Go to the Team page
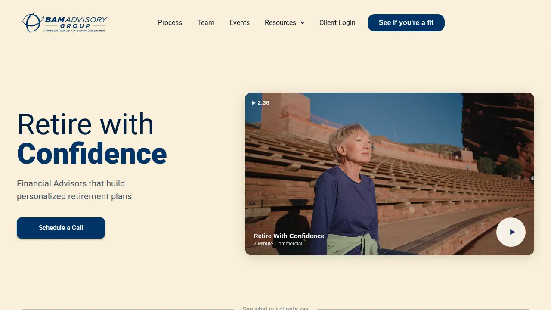 [206, 23]
